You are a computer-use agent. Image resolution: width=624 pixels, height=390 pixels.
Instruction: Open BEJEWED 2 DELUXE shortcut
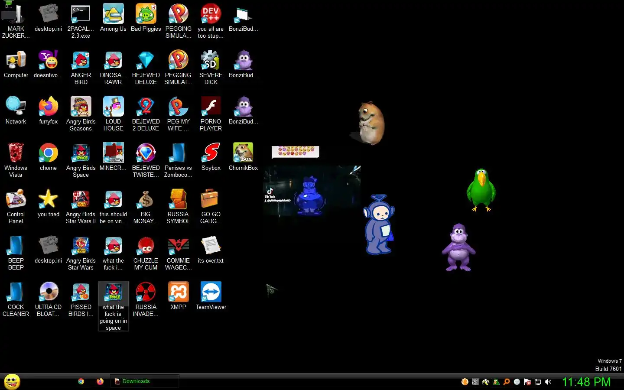146,114
